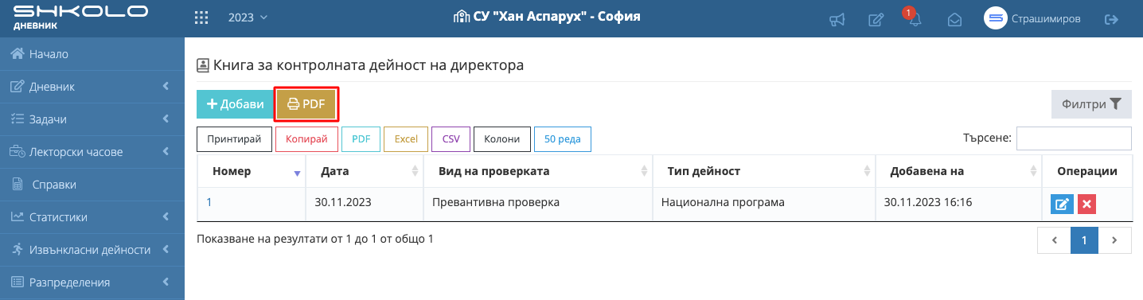The height and width of the screenshot is (300, 1143).
Task: Delete record 1 with red X icon
Action: pyautogui.click(x=1087, y=205)
